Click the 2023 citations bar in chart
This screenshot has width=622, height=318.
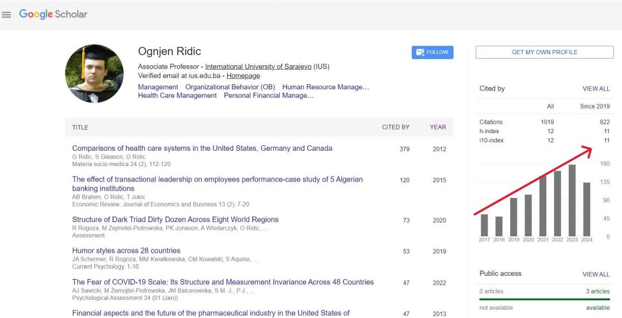[572, 200]
